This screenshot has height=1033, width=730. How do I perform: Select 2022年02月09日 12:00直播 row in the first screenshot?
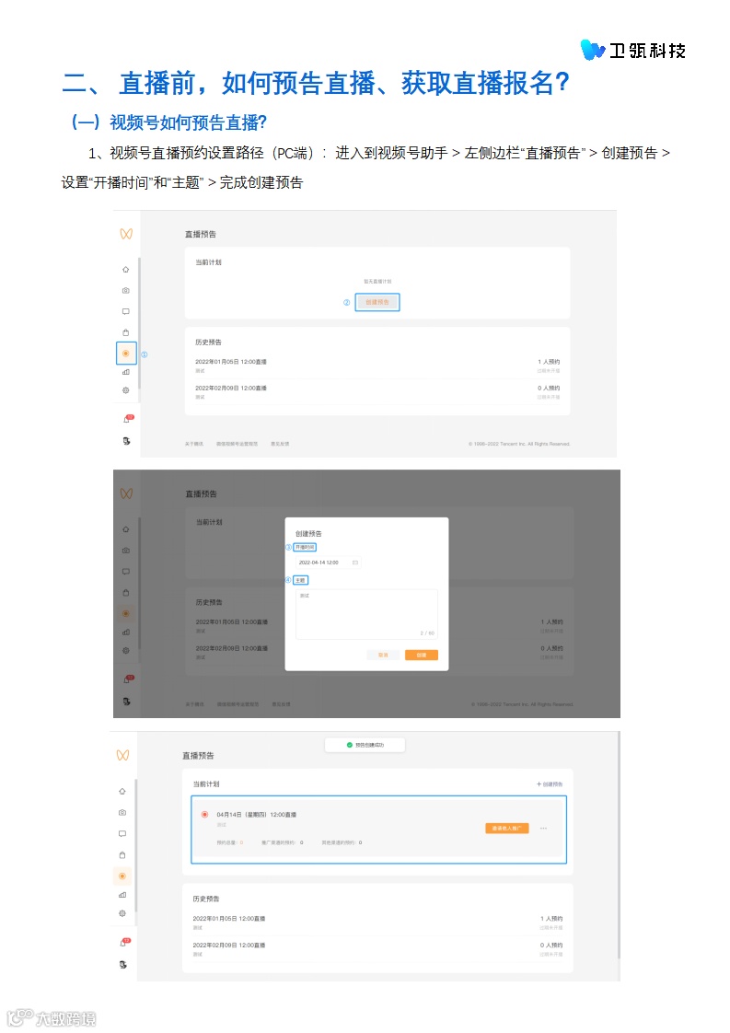point(377,392)
